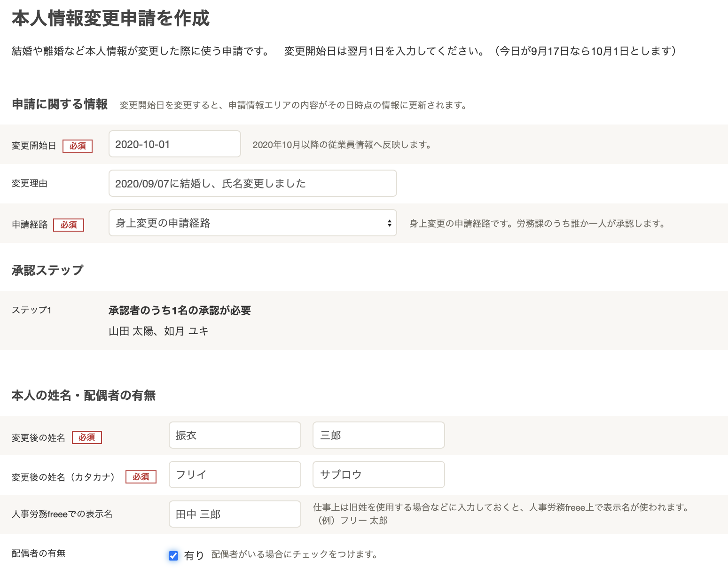
Task: Select the display name field 田中 三郎
Action: 235,514
